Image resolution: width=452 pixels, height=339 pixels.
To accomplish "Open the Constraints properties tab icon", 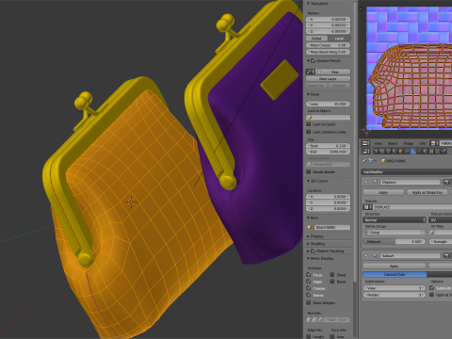I will [407, 151].
